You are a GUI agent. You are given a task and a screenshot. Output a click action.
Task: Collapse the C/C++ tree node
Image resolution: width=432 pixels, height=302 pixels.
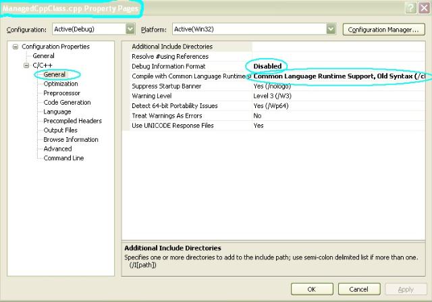coord(26,66)
